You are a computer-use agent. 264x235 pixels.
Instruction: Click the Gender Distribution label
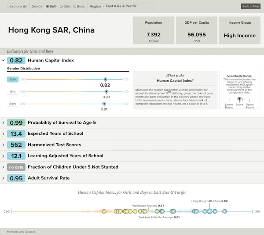23,69
